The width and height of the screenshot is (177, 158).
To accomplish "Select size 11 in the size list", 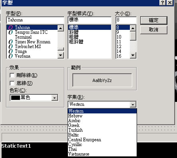I will pyautogui.click(x=123, y=42).
